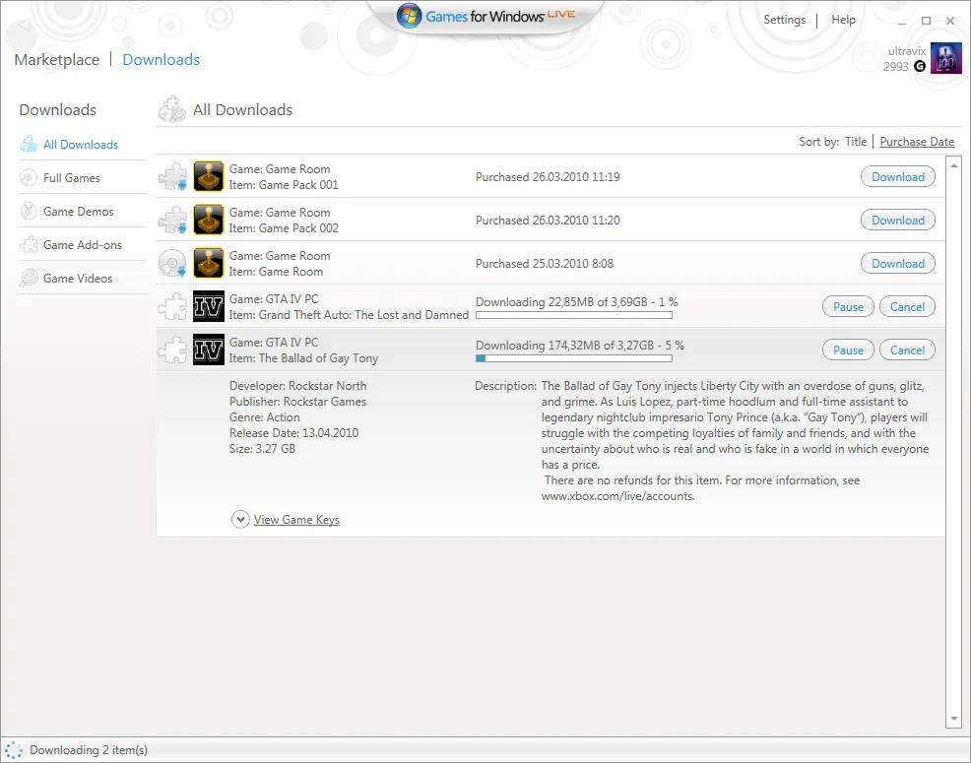Viewport: 971px width, 763px height.
Task: Pause The Lost and Damned download
Action: (x=848, y=307)
